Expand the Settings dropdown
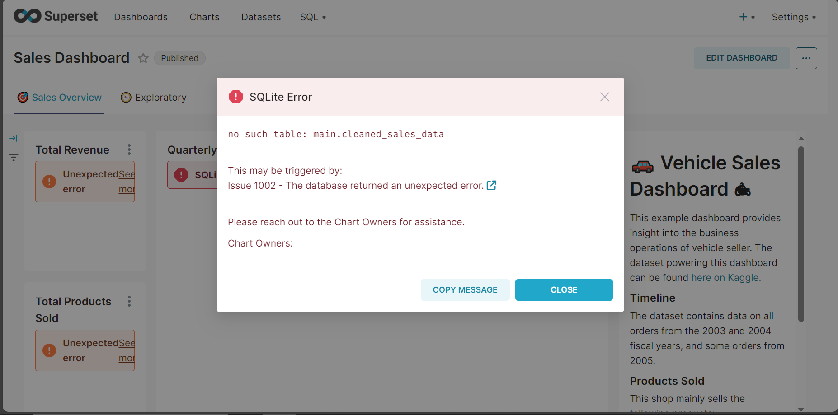 click(x=793, y=17)
